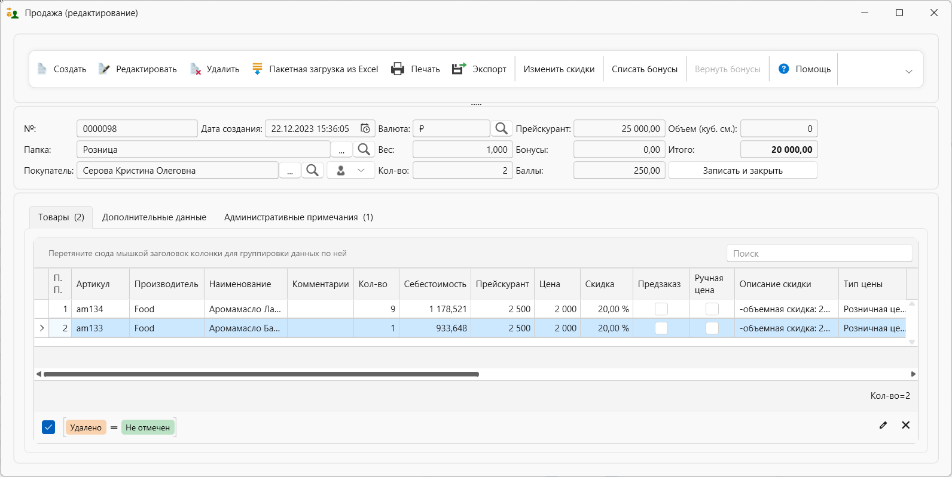Viewport: 952px width, 477px height.
Task: Click the Вес field 1,000
Action: (x=462, y=149)
